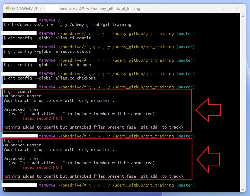This screenshot has height=196, width=250.
Task: Click the Git Bash icon in title bar
Action: click(x=8, y=8)
